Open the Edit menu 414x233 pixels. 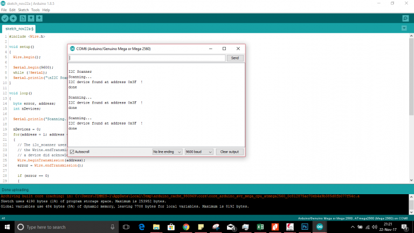point(12,10)
